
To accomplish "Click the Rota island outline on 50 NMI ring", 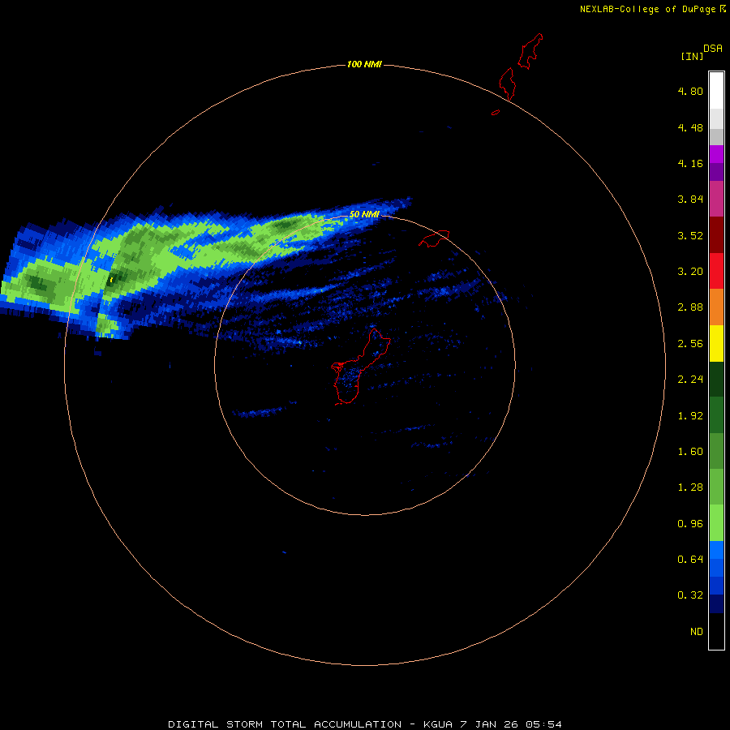I will 434,238.
